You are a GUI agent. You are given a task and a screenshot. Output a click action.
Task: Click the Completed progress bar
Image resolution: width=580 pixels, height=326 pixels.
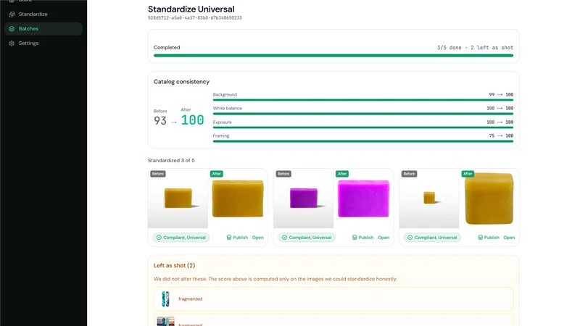tap(333, 56)
